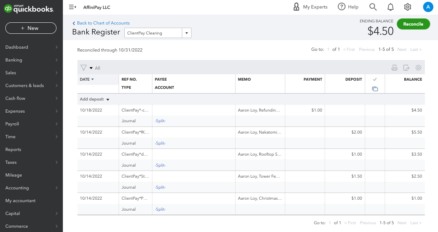Open the My Experts person icon
This screenshot has height=232, width=438.
(x=296, y=7)
